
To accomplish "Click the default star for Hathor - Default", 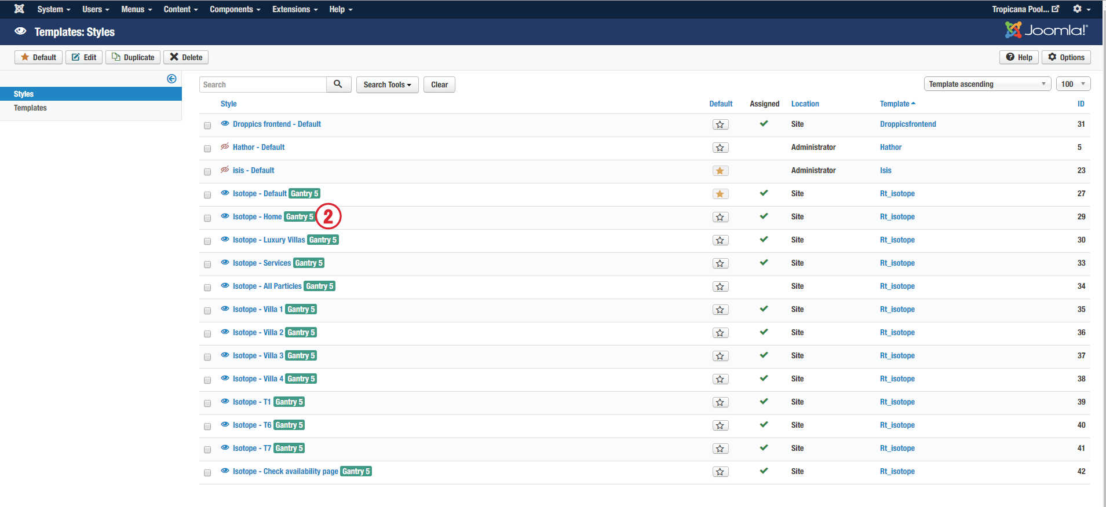I will [x=720, y=148].
